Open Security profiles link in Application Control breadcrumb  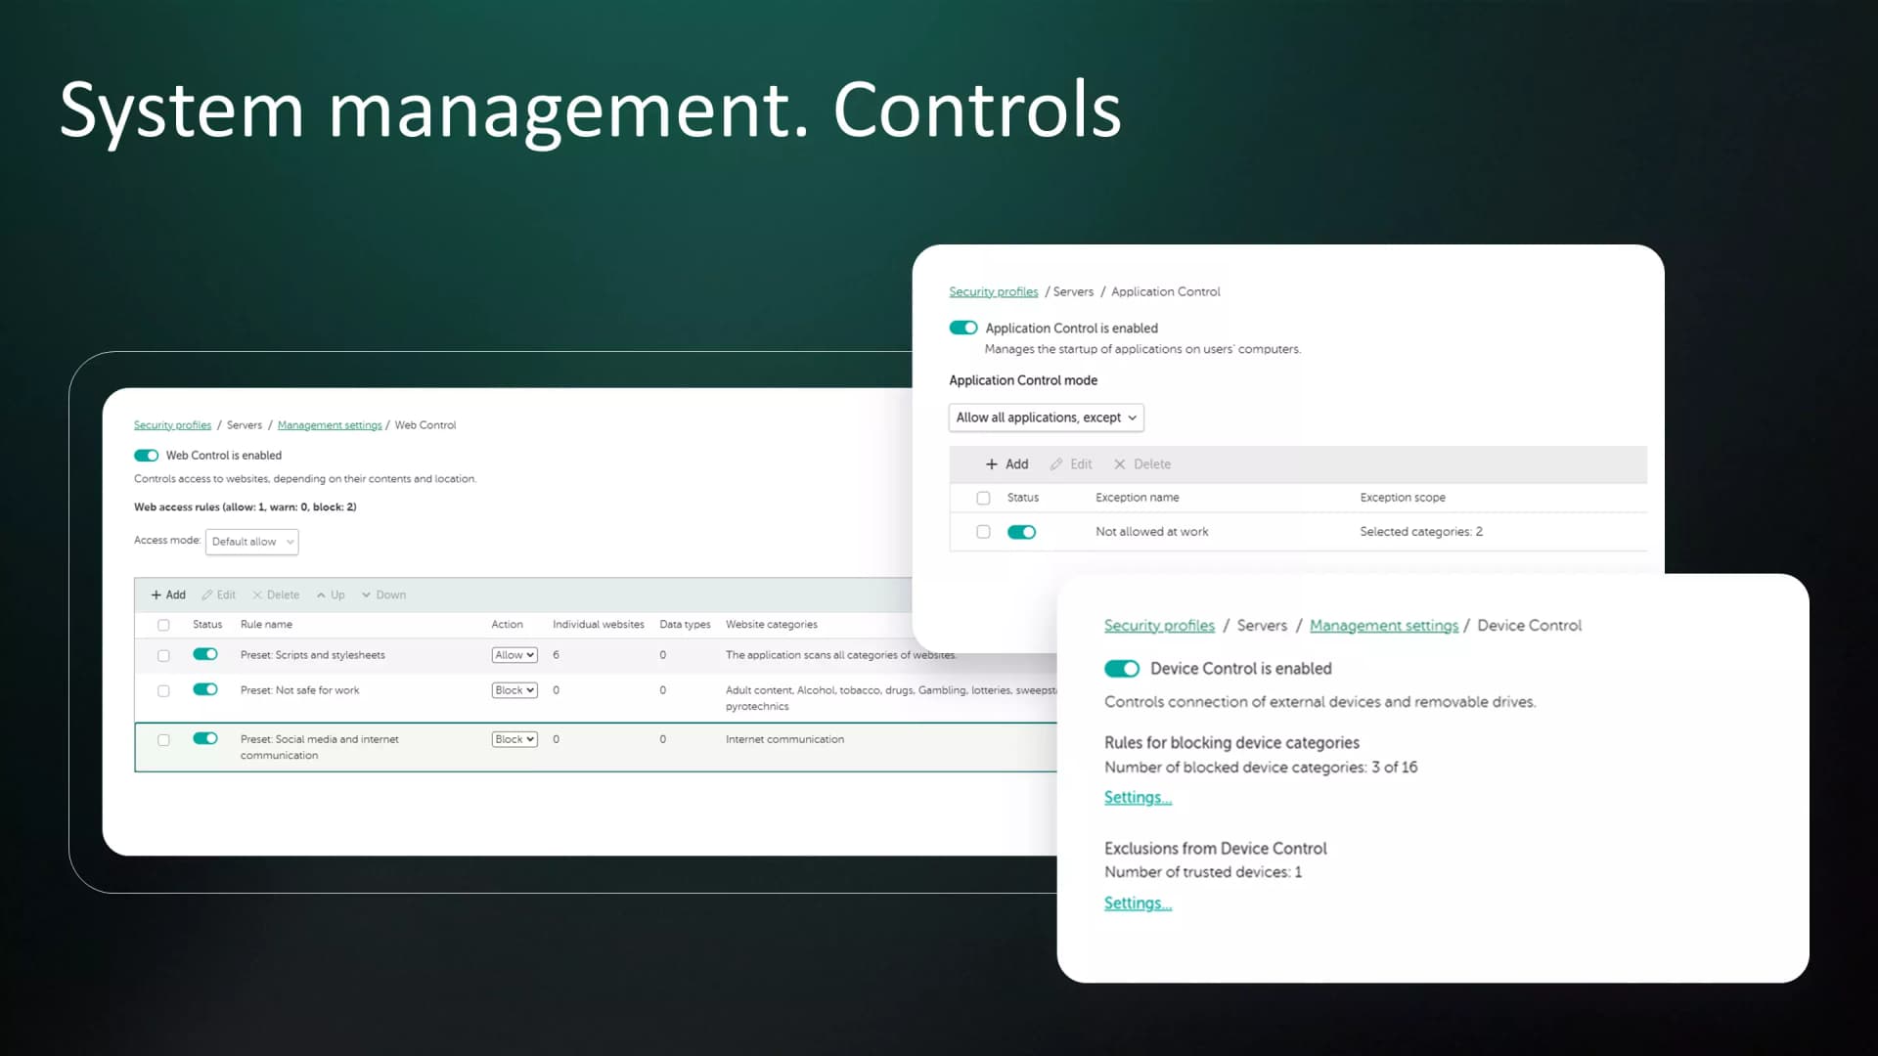993,291
